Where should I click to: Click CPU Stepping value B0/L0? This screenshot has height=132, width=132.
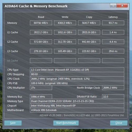tap(77, 74)
